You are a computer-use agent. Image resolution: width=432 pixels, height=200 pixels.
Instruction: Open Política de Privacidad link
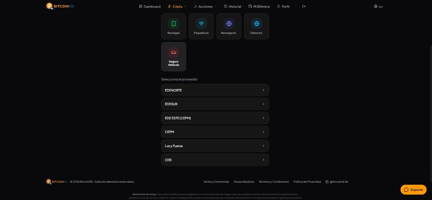pyautogui.click(x=307, y=182)
